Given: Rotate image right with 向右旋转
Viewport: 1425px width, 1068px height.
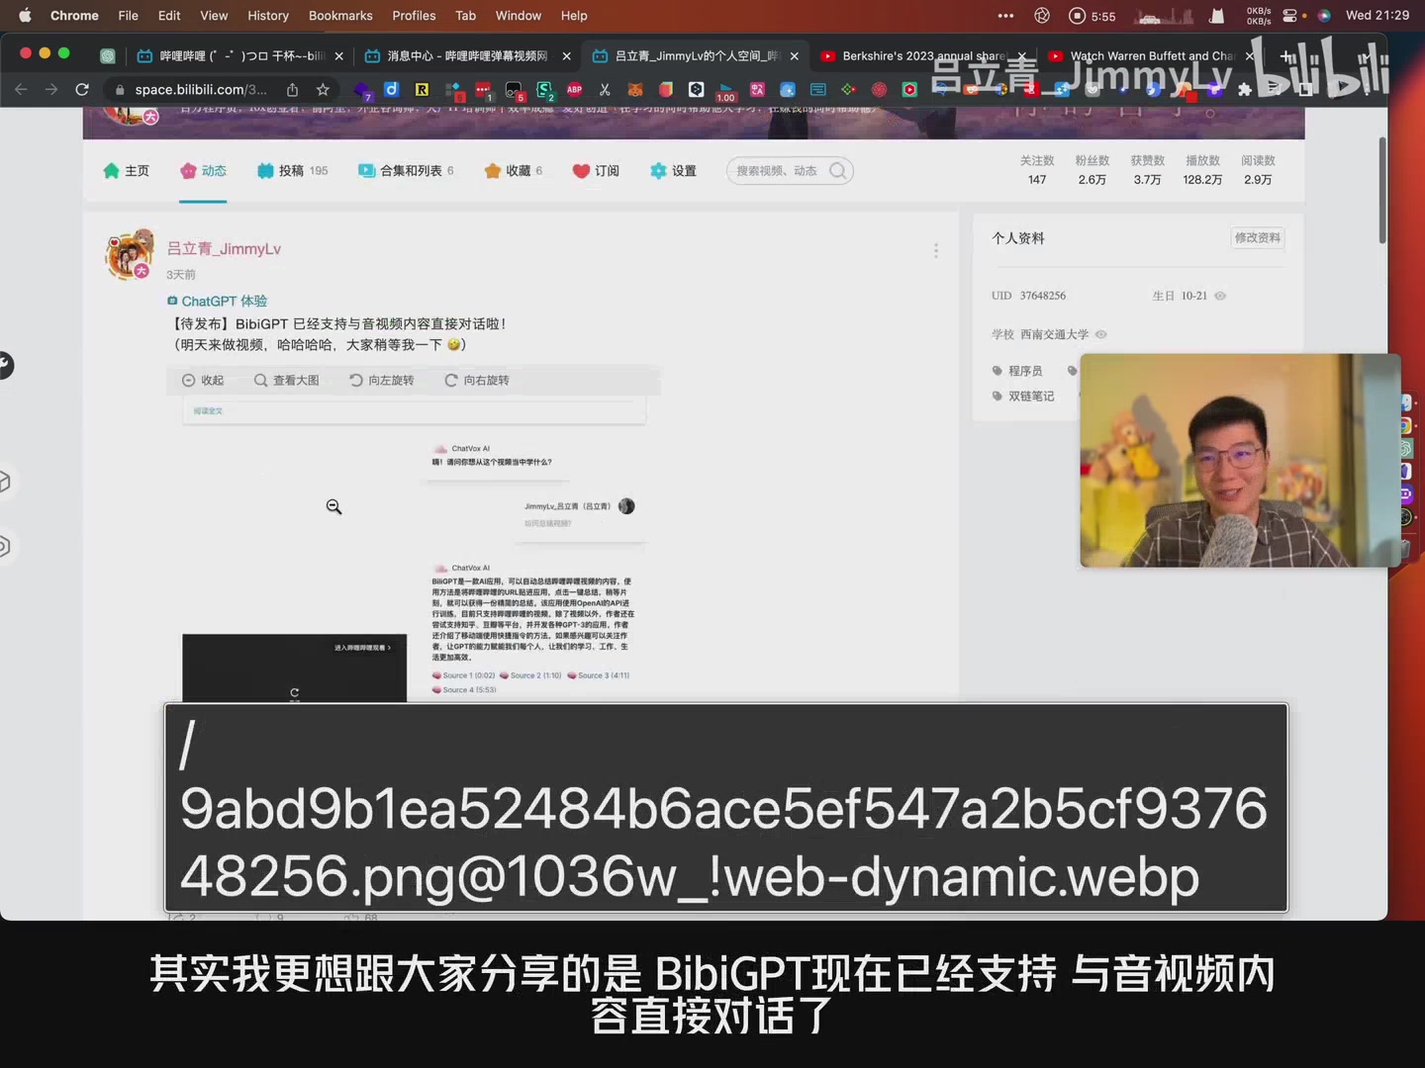Looking at the screenshot, I should (476, 381).
